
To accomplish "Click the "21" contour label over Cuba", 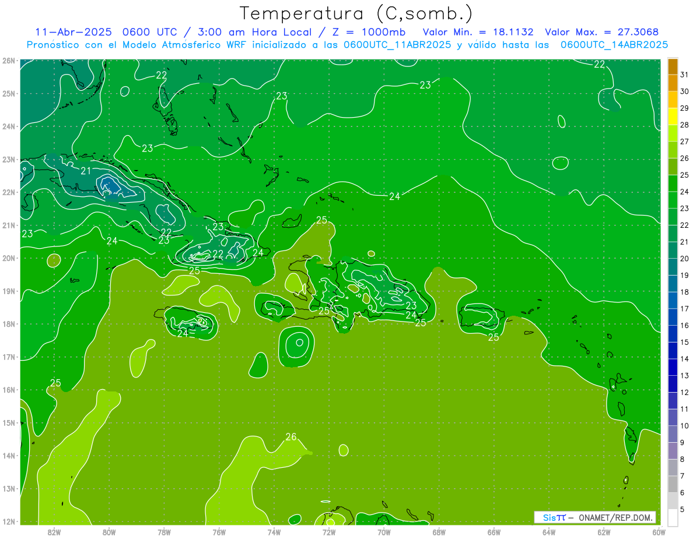I will point(86,171).
